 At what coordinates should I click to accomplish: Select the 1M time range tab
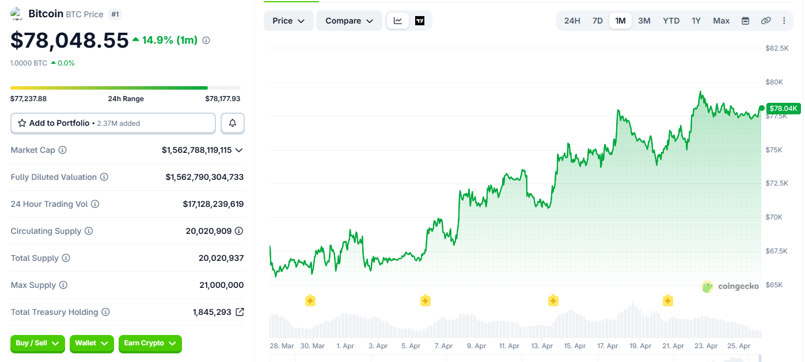620,21
